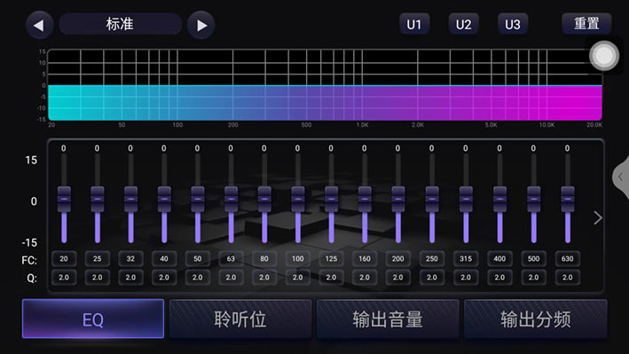Click the 250 Hz band slider

click(x=432, y=199)
